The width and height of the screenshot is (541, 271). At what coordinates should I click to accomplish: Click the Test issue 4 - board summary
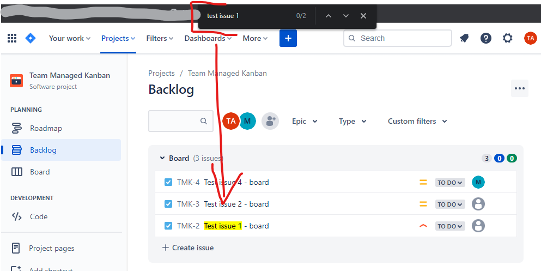[x=236, y=182]
